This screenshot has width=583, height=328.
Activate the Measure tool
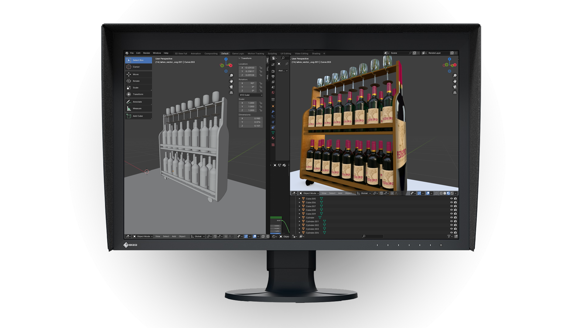tap(137, 108)
